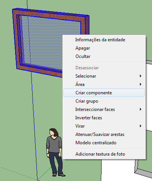Expand the Selecionar submenu arrow
The image size is (152, 181).
coord(141,76)
